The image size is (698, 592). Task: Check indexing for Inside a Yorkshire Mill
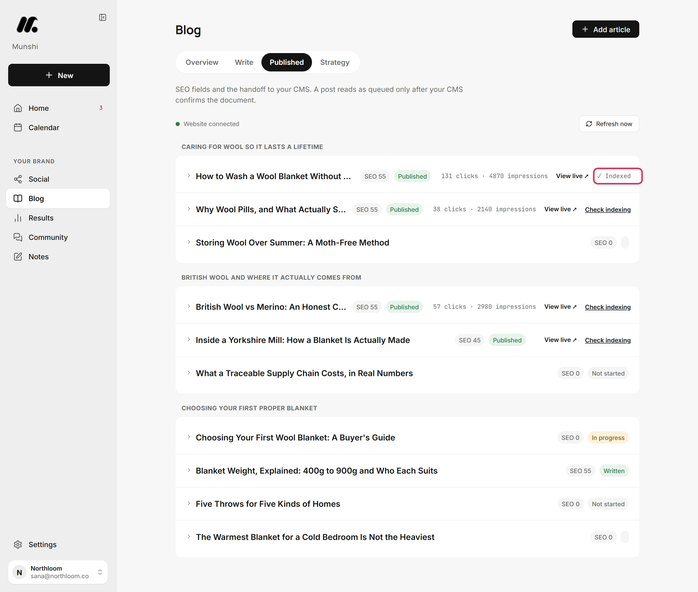[x=608, y=340]
